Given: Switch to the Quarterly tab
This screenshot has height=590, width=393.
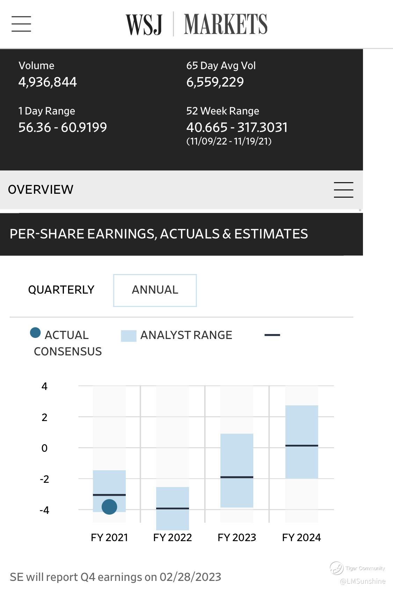Looking at the screenshot, I should (61, 290).
